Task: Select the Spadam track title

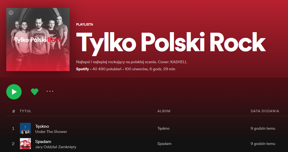Action: [x=43, y=142]
